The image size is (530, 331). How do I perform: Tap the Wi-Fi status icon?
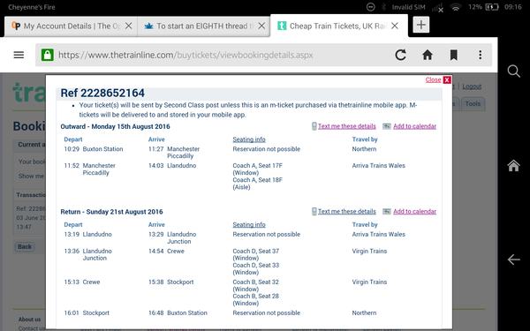click(456, 7)
